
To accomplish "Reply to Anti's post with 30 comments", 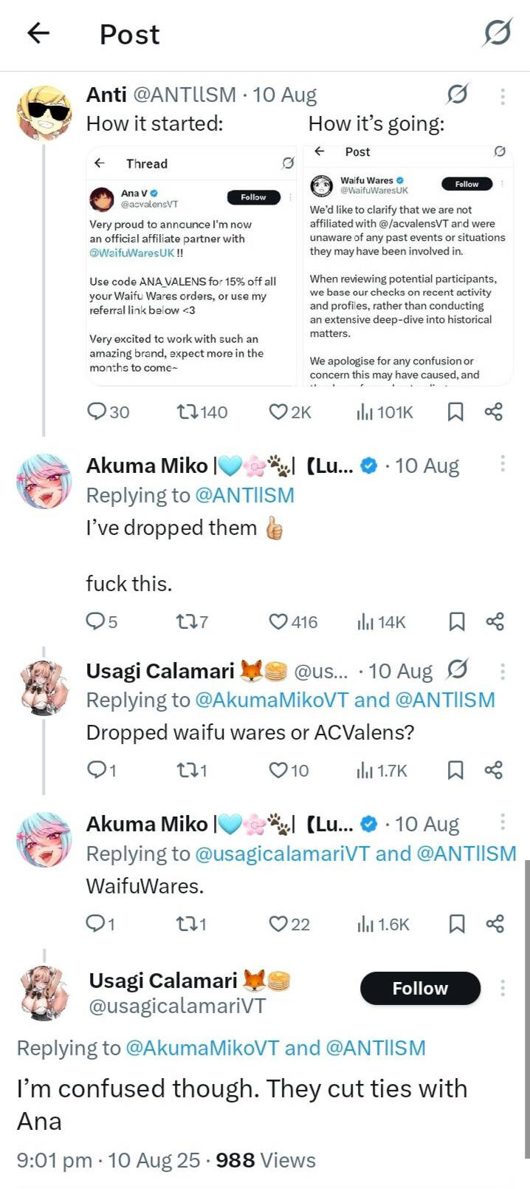I will coord(97,412).
